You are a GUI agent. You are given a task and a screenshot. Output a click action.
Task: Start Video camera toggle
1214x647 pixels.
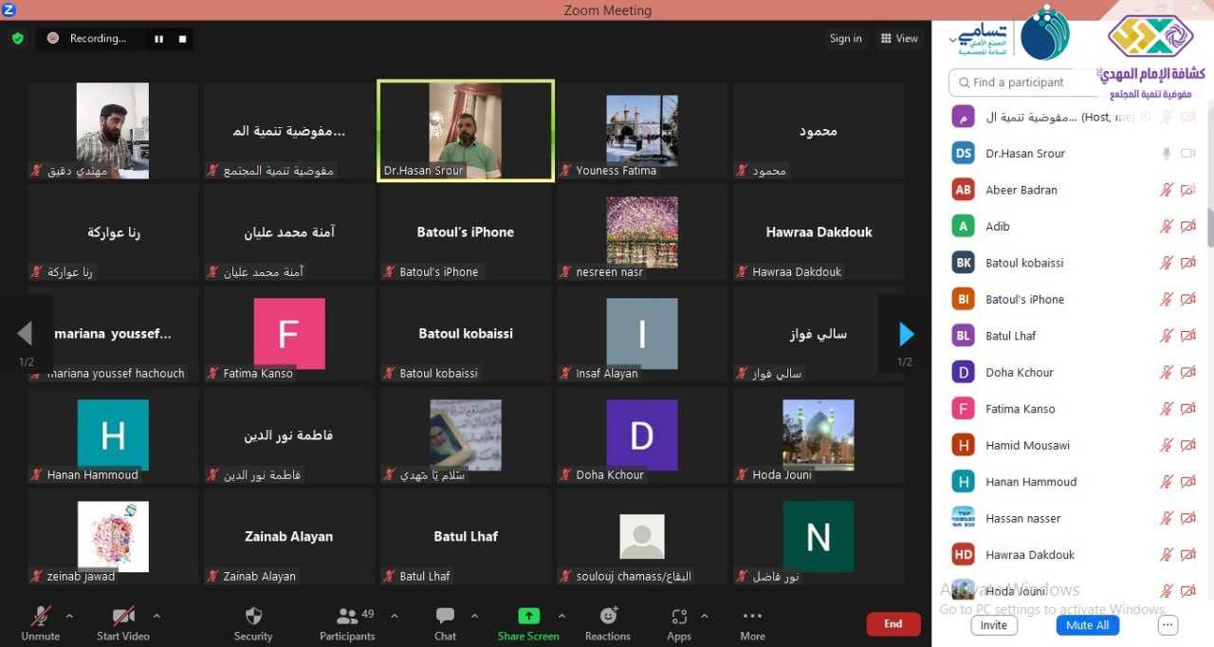pyautogui.click(x=123, y=617)
